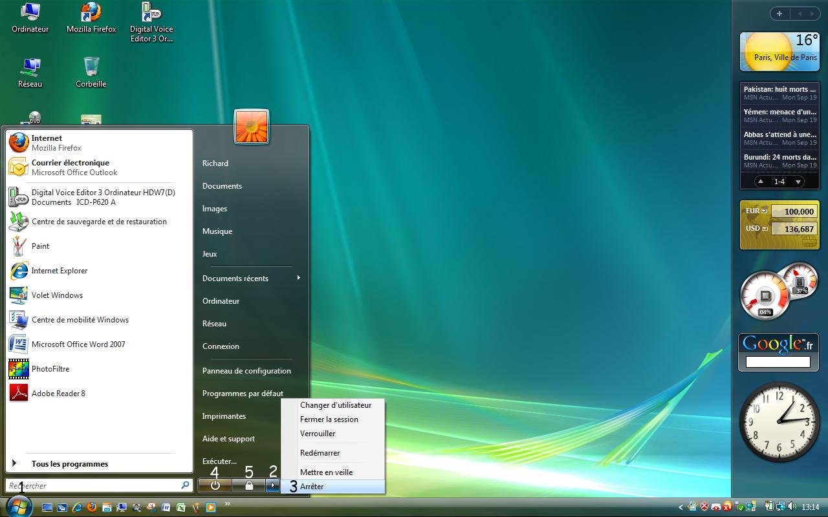Click the Firefox quick launch icon

[92, 507]
